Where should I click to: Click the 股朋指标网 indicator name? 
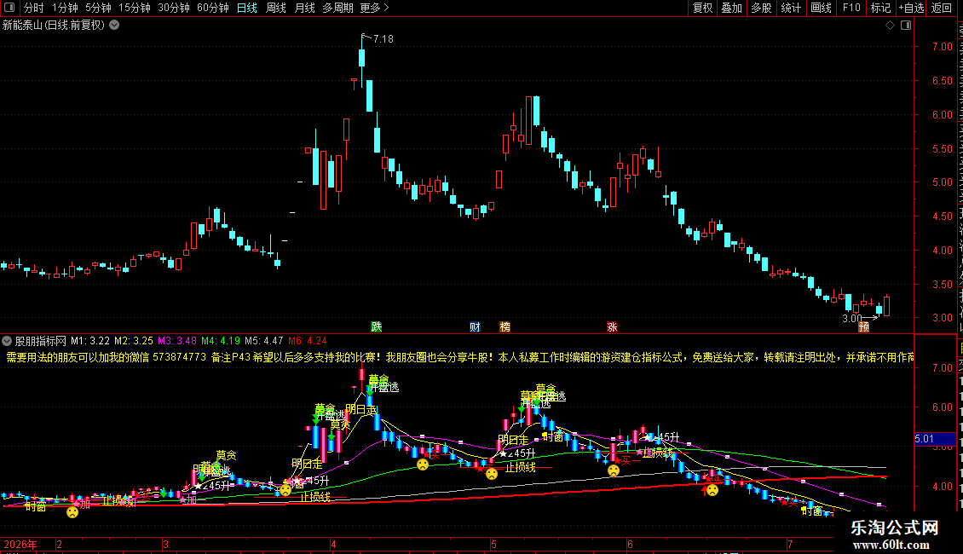[x=41, y=341]
